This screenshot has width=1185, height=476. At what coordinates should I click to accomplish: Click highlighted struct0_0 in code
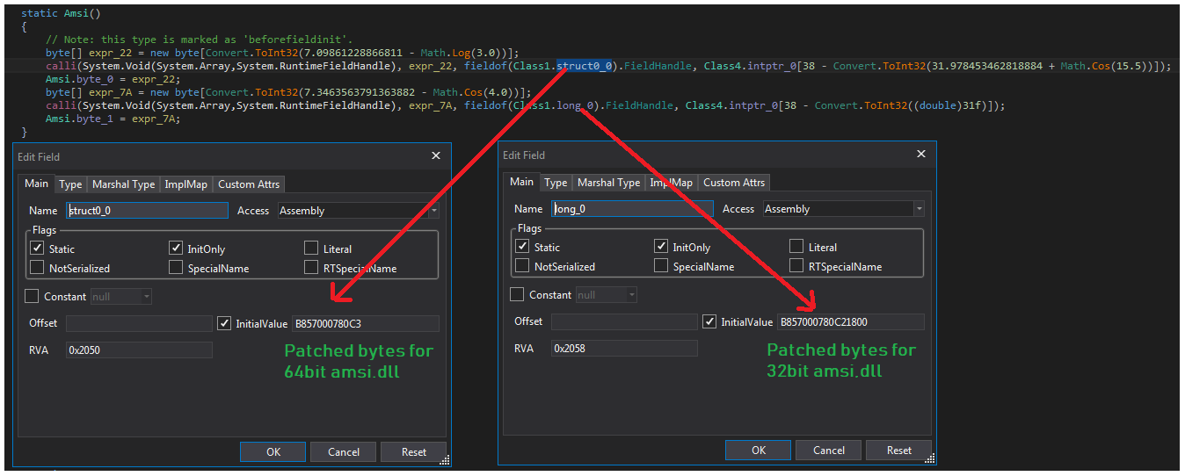pos(584,66)
